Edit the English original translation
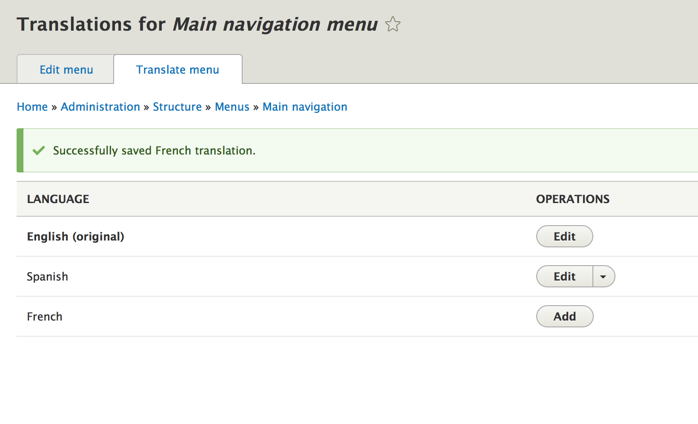This screenshot has height=424, width=698. pos(564,236)
